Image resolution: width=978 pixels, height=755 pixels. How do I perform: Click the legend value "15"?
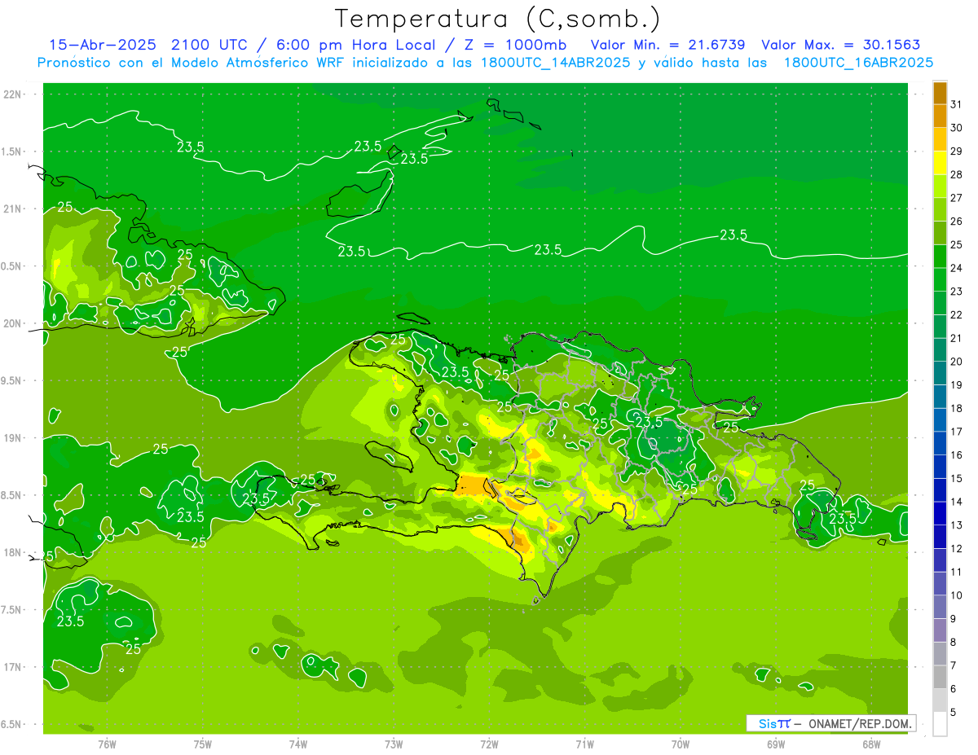point(956,479)
